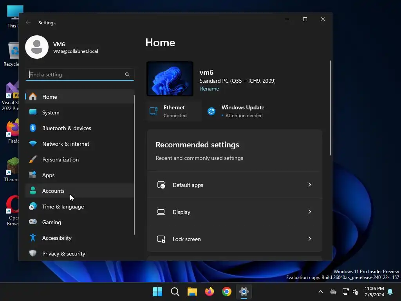Select Home in the navigation list
The width and height of the screenshot is (401, 301).
coord(79,97)
